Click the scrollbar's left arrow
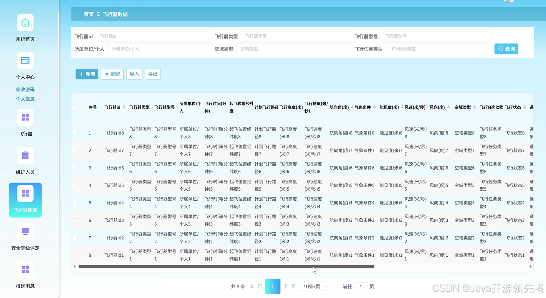 (74, 266)
